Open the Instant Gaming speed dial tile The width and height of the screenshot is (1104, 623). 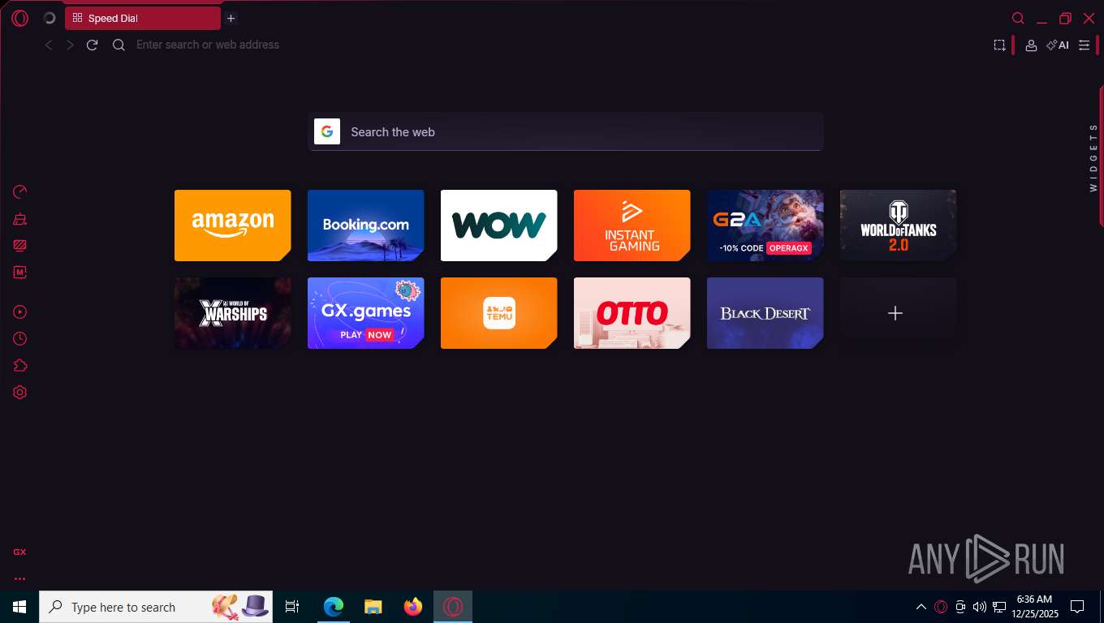(x=632, y=226)
